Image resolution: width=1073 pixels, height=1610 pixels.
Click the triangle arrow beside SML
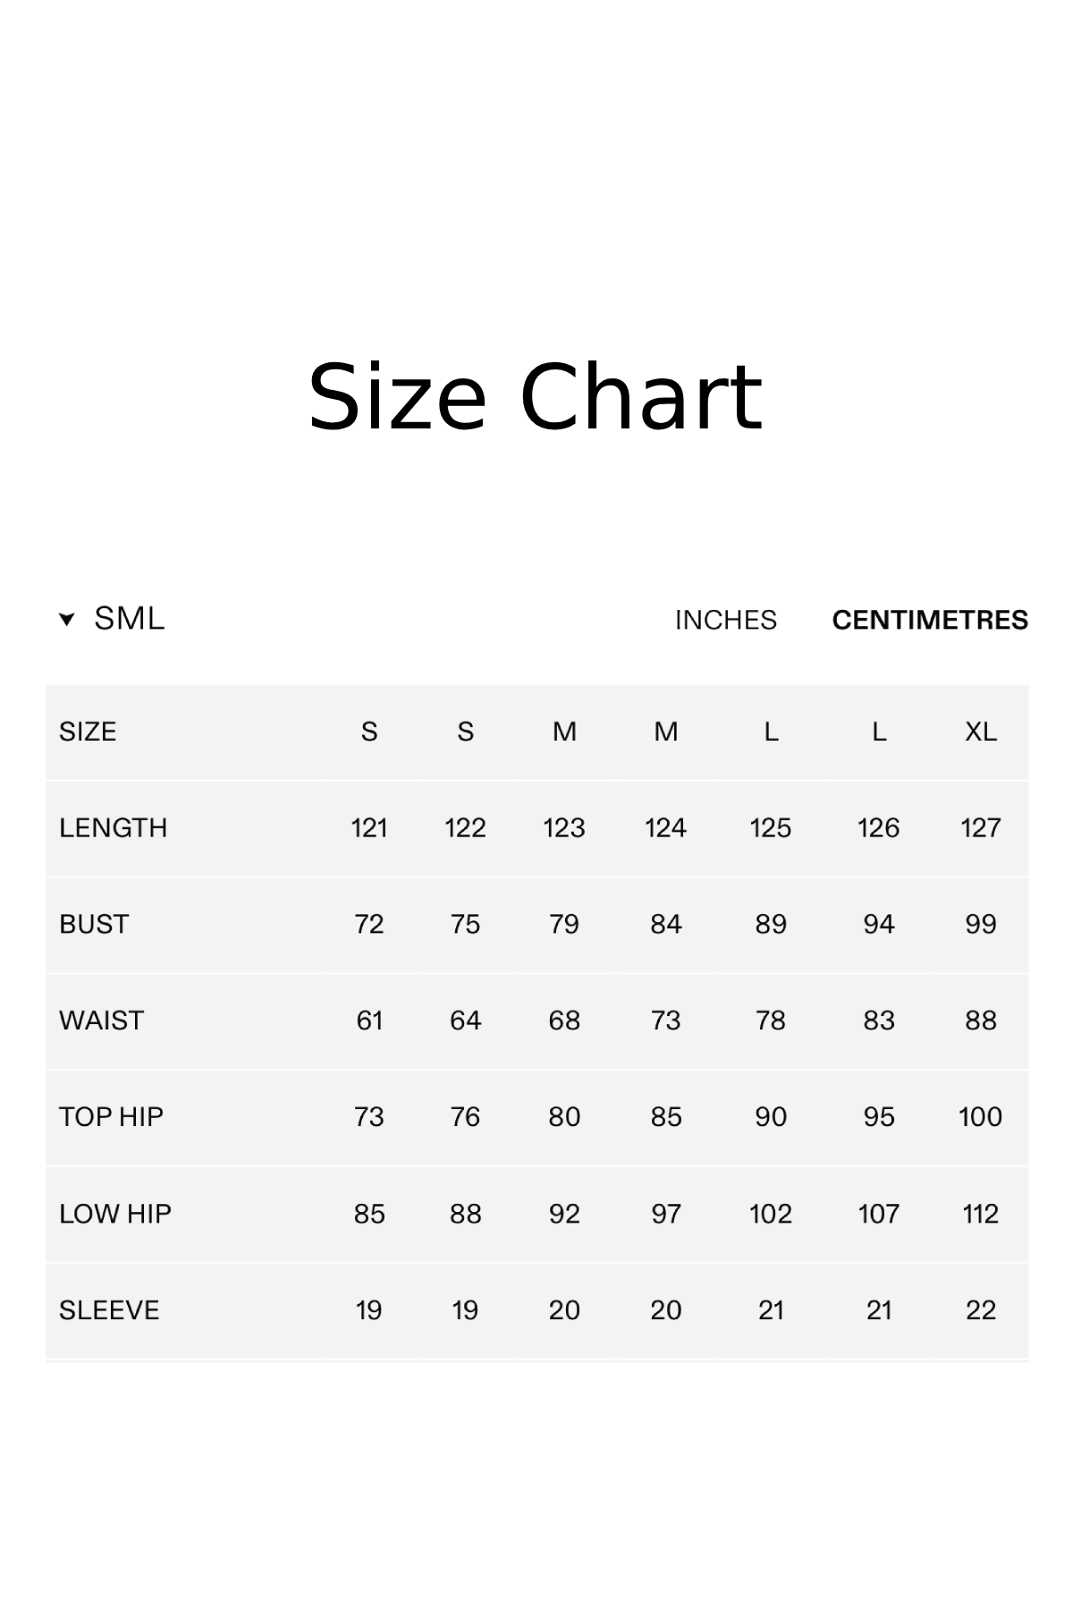[66, 619]
